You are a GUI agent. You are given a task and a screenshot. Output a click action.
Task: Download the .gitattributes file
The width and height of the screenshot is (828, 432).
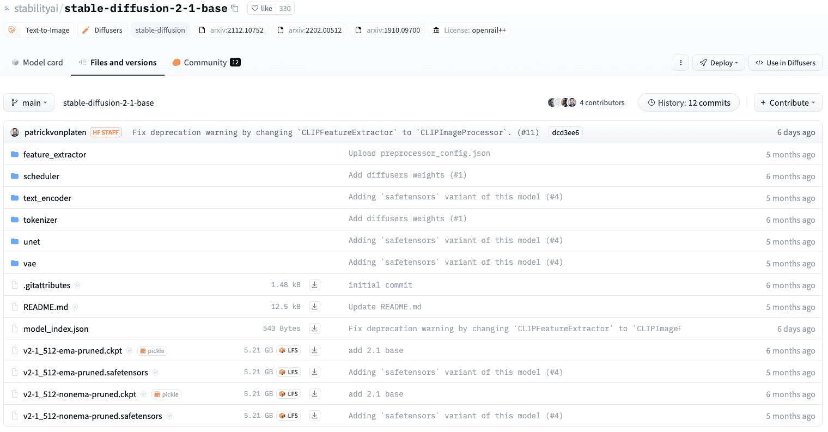314,285
